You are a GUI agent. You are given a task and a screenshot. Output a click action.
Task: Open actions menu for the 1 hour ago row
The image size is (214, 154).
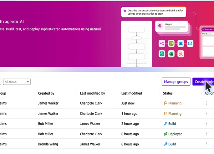[207, 114]
